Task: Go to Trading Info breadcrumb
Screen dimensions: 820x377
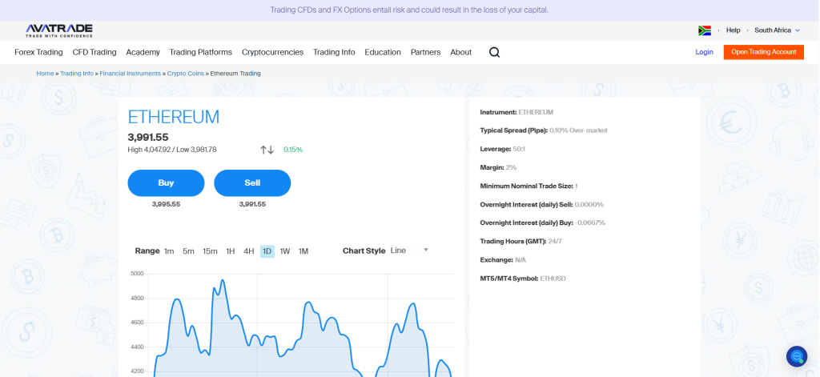Action: (x=77, y=73)
